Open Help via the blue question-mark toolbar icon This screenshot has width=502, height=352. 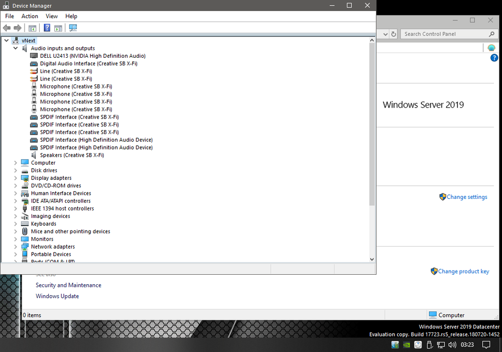[x=47, y=28]
